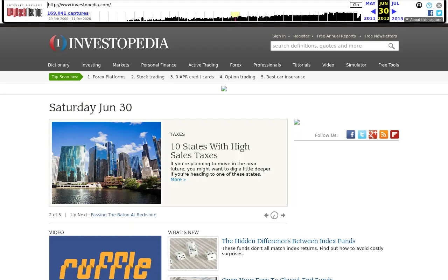Select top search Best car insurance
The height and width of the screenshot is (280, 448).
tap(283, 77)
